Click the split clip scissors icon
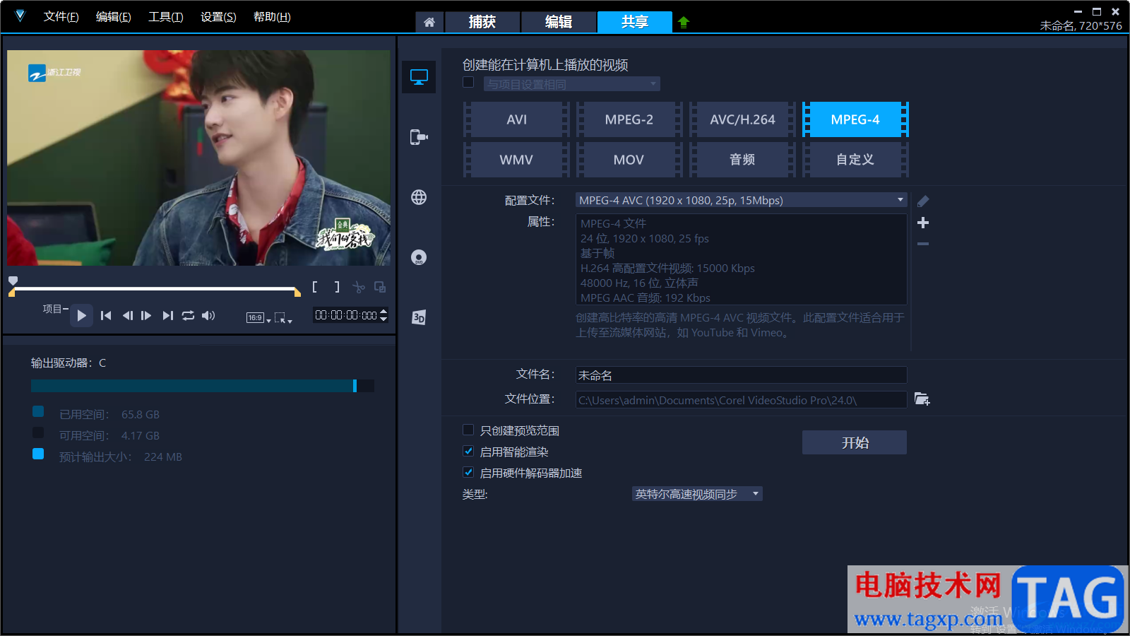1130x636 pixels. (x=359, y=287)
